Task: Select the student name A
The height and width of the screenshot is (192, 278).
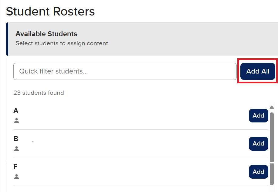Action: pyautogui.click(x=16, y=111)
